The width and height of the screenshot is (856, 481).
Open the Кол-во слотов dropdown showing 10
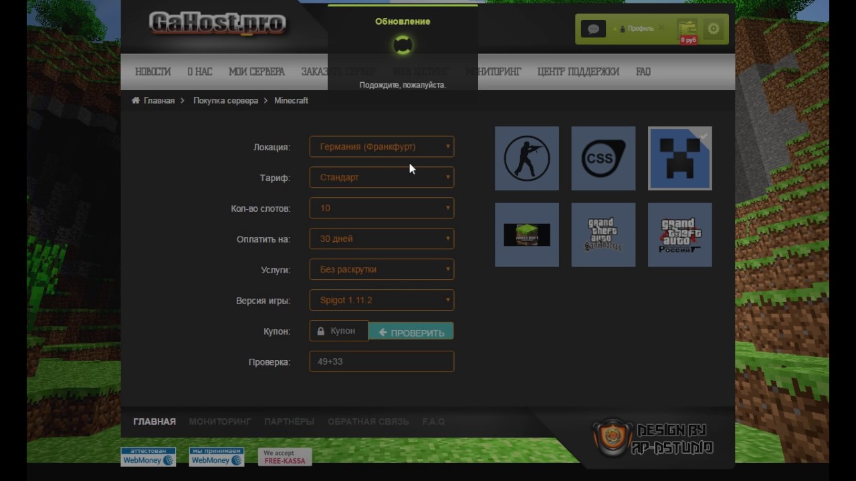click(382, 208)
